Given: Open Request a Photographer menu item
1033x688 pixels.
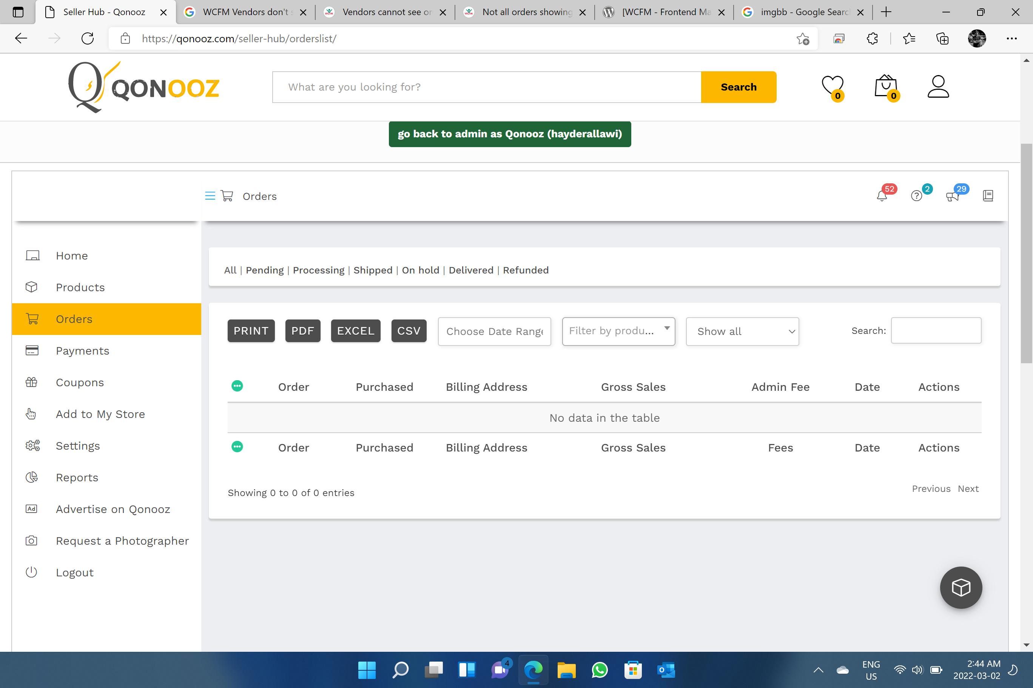Looking at the screenshot, I should pyautogui.click(x=106, y=541).
